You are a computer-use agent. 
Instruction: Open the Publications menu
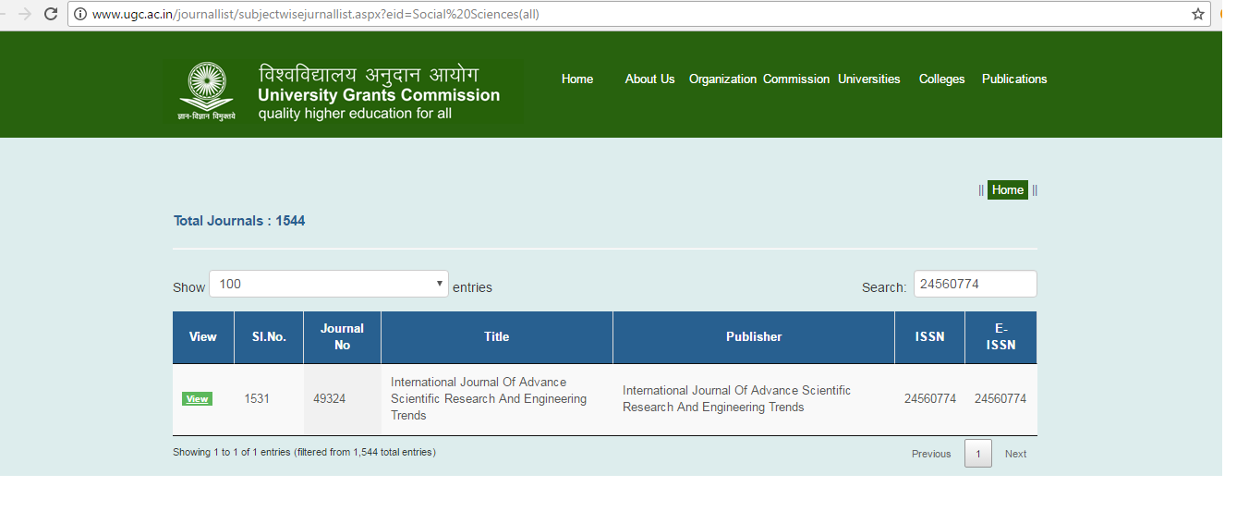click(1014, 79)
